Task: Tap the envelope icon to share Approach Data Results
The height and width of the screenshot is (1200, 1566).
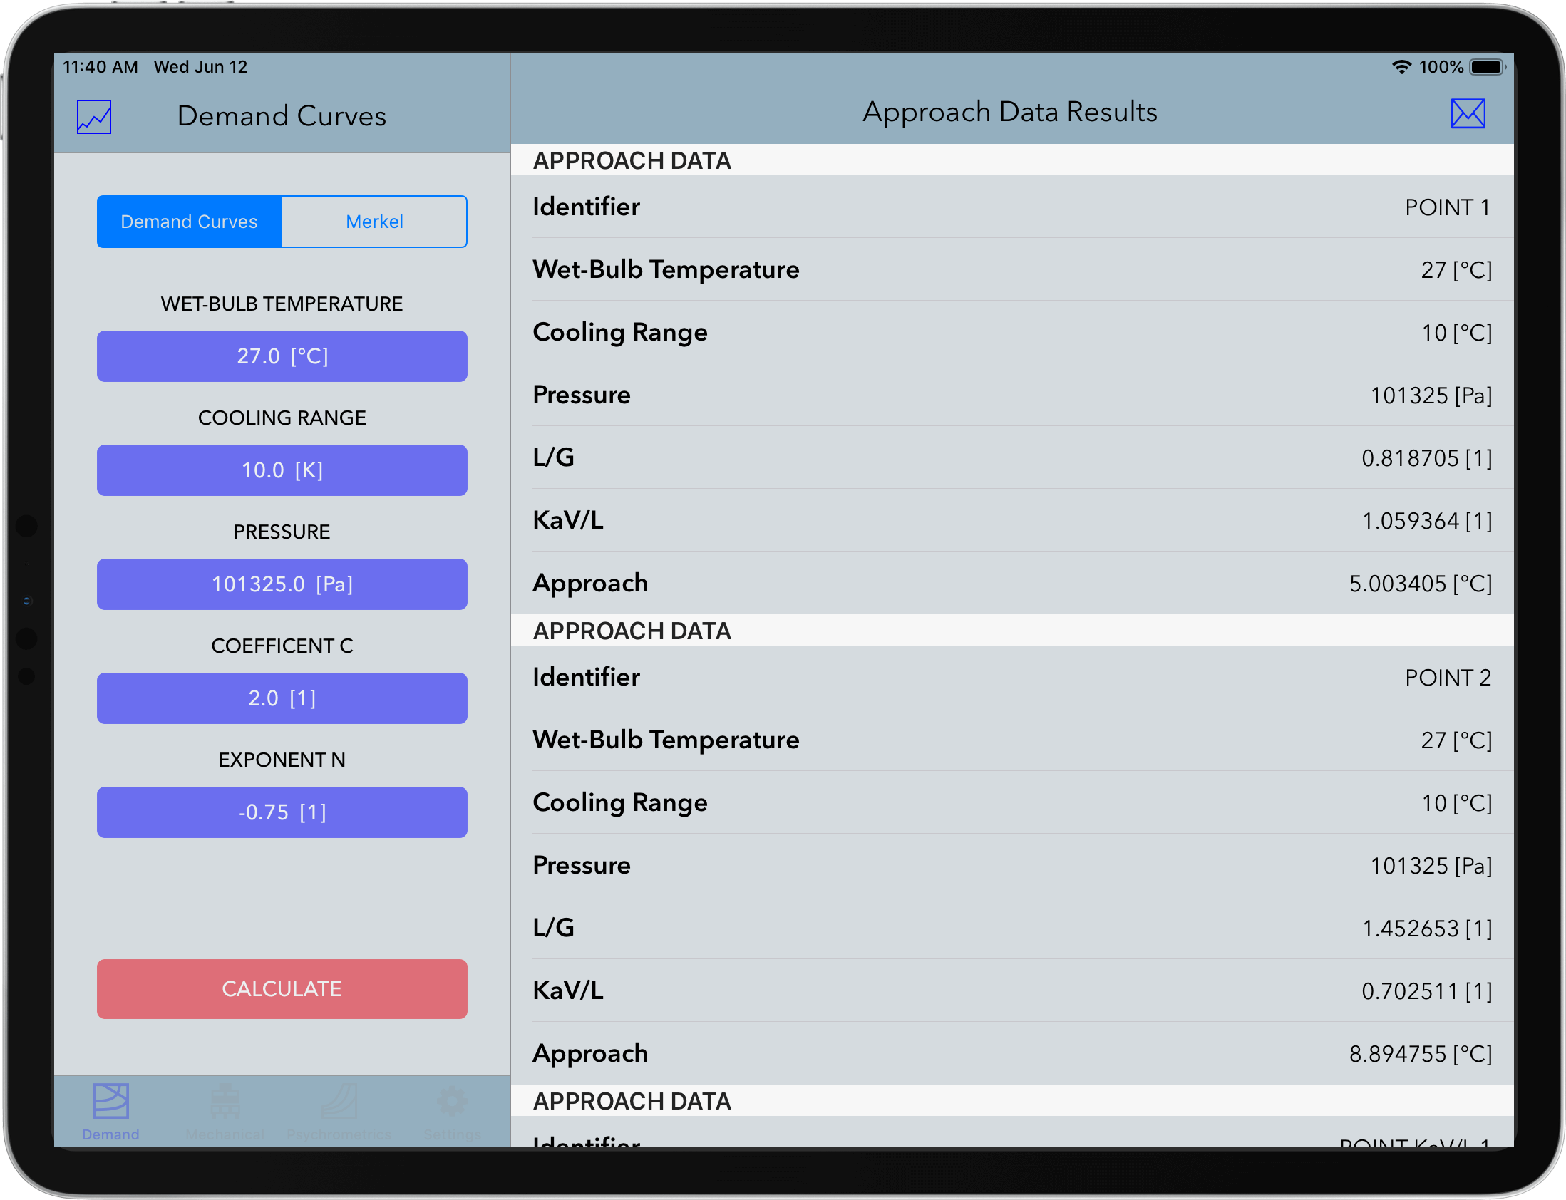Action: click(x=1468, y=113)
